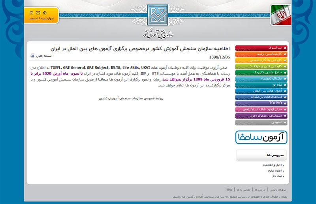This screenshot has height=204, width=316.
Task: Open آزمون های بین الملل menu item
Action: click(x=261, y=91)
